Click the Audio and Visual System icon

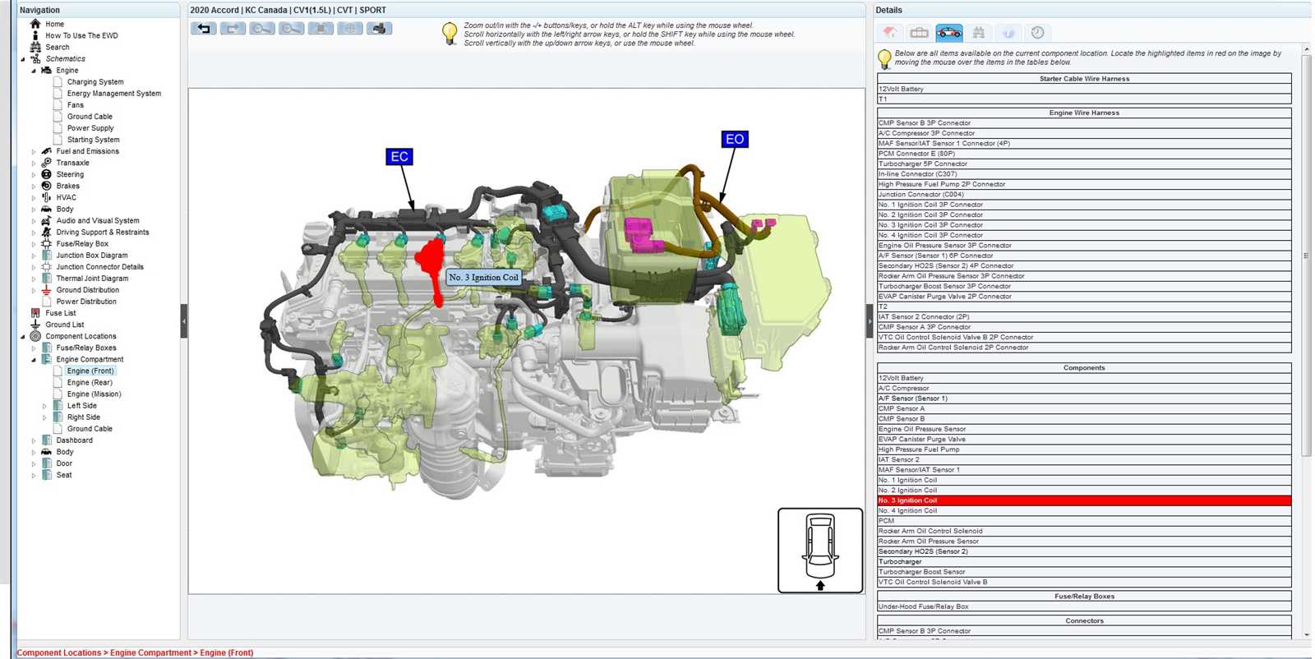46,220
